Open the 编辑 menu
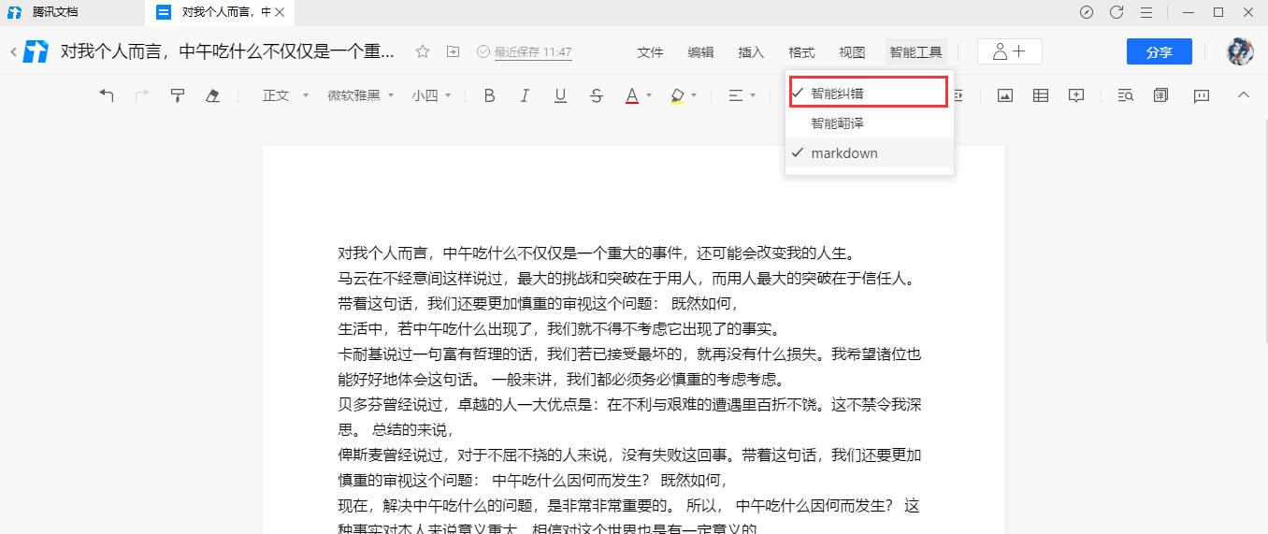This screenshot has height=534, width=1268. click(x=700, y=52)
